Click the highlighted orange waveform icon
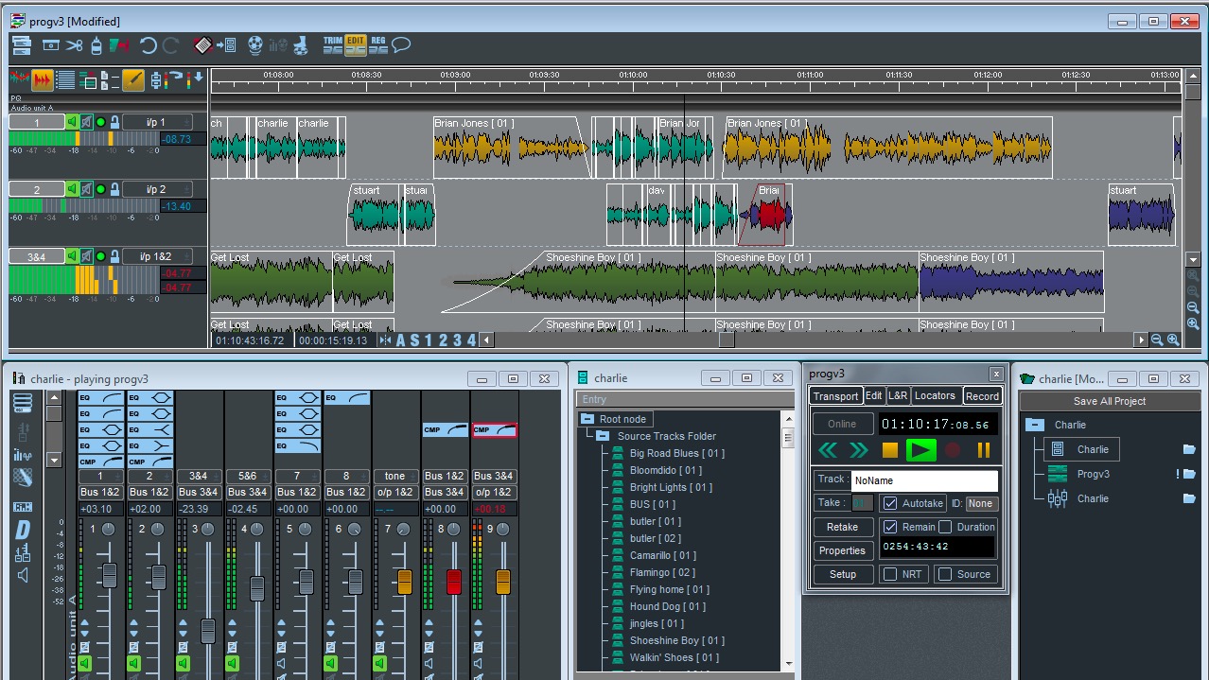Screen dimensions: 1209x680 coord(43,79)
